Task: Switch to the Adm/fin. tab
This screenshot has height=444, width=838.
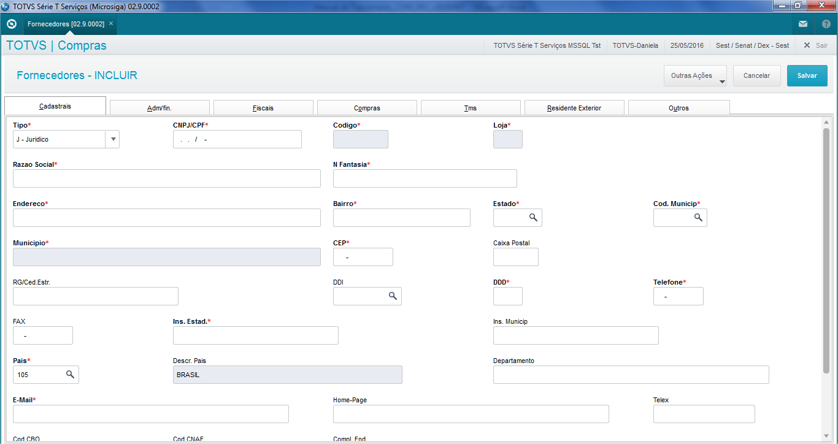Action: click(160, 108)
